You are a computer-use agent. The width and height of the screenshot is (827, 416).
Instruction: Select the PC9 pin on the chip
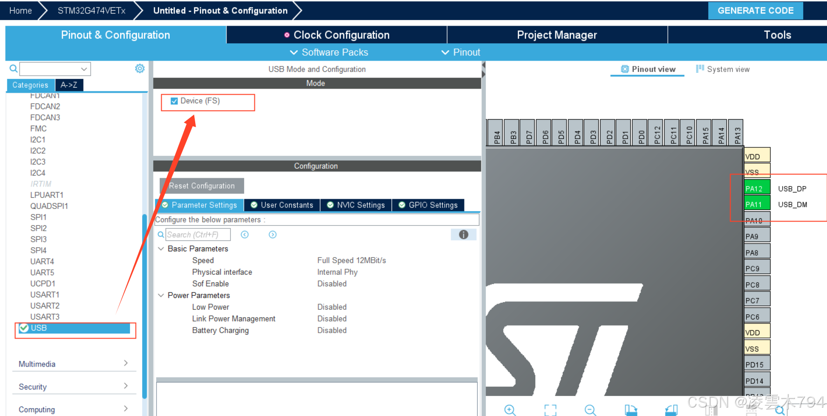(757, 268)
